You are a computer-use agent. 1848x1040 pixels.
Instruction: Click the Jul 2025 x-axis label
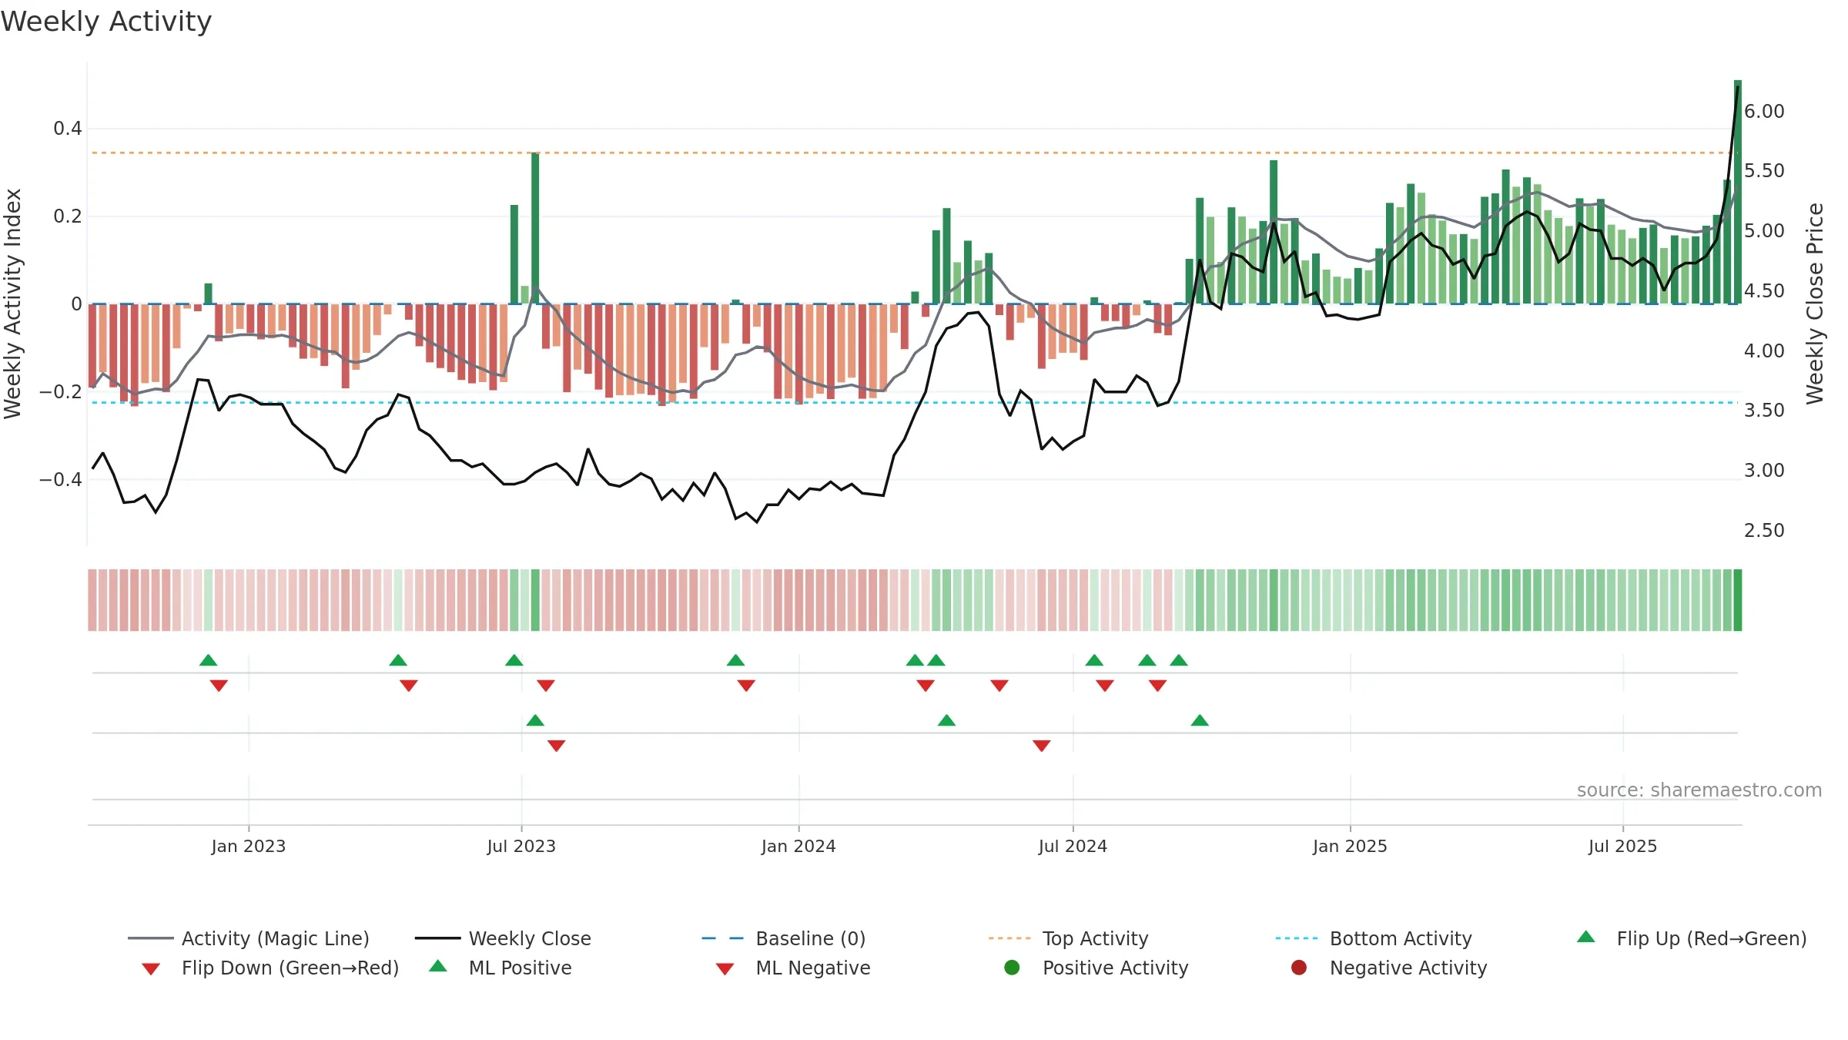(1622, 846)
